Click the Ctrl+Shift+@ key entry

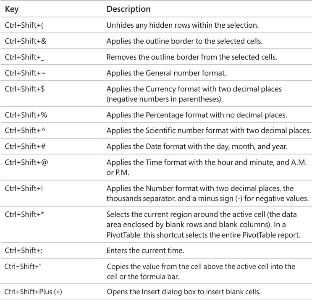click(x=26, y=162)
